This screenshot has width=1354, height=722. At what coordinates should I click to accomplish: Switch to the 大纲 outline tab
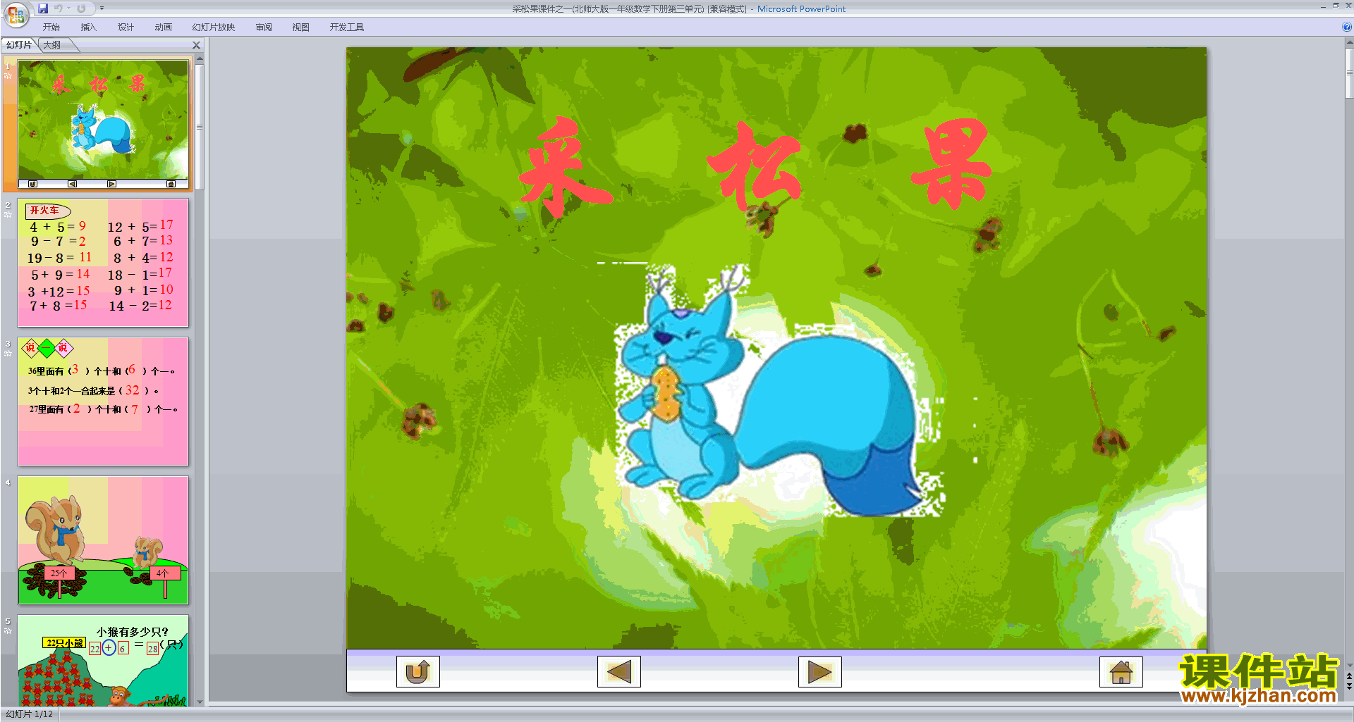pyautogui.click(x=52, y=44)
